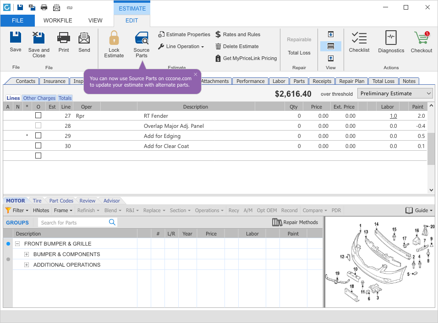The height and width of the screenshot is (323, 438).
Task: Open the Part Codes tab
Action: 61,201
